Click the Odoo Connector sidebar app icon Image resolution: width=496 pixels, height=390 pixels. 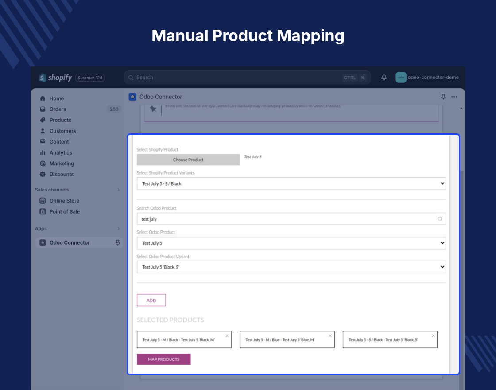43,242
